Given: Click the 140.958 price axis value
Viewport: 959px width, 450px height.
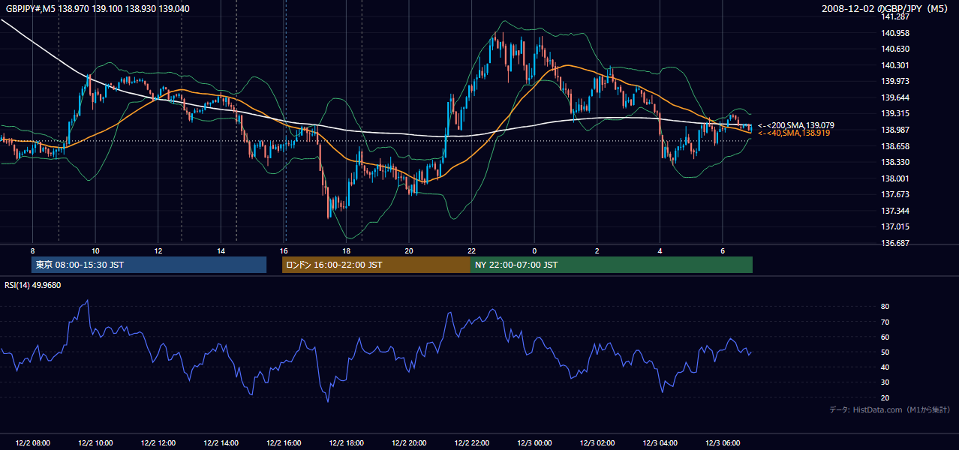Looking at the screenshot, I should pos(894,33).
